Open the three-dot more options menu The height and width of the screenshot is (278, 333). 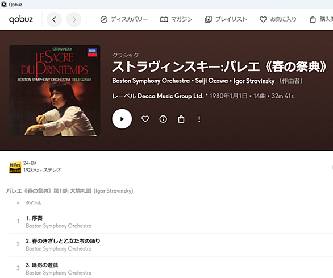coord(199,119)
